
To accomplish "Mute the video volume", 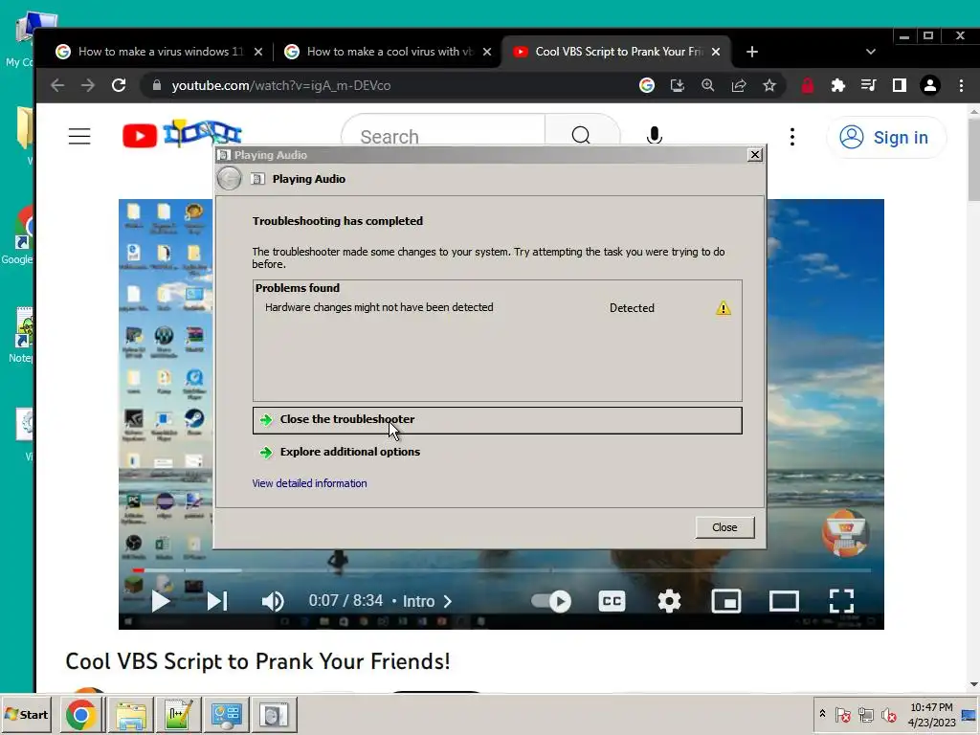I will pyautogui.click(x=273, y=601).
